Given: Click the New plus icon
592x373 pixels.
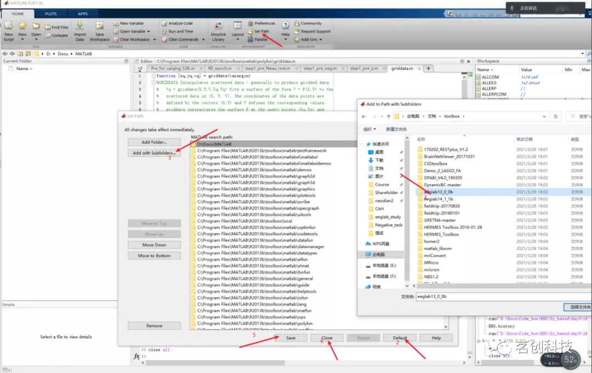Looking at the screenshot, I should click(x=22, y=26).
